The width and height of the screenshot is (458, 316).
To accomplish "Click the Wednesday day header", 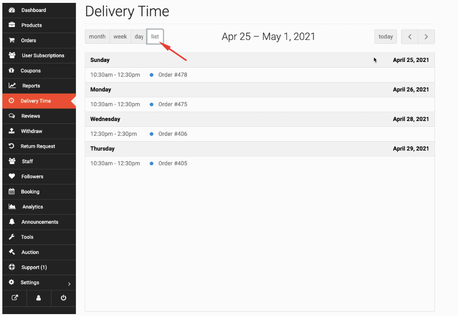I will (105, 119).
